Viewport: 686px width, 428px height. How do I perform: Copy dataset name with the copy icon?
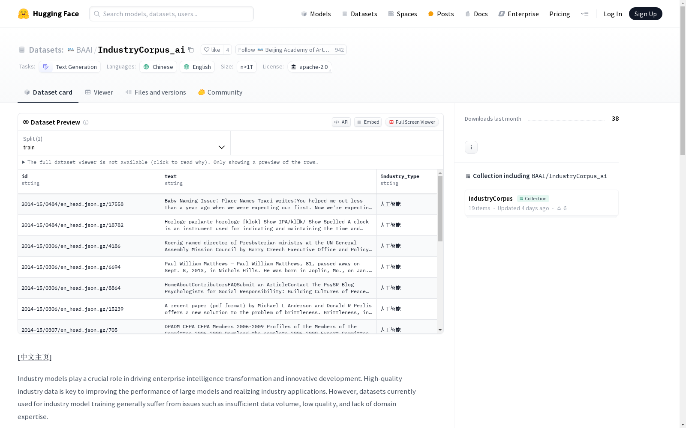pos(191,50)
